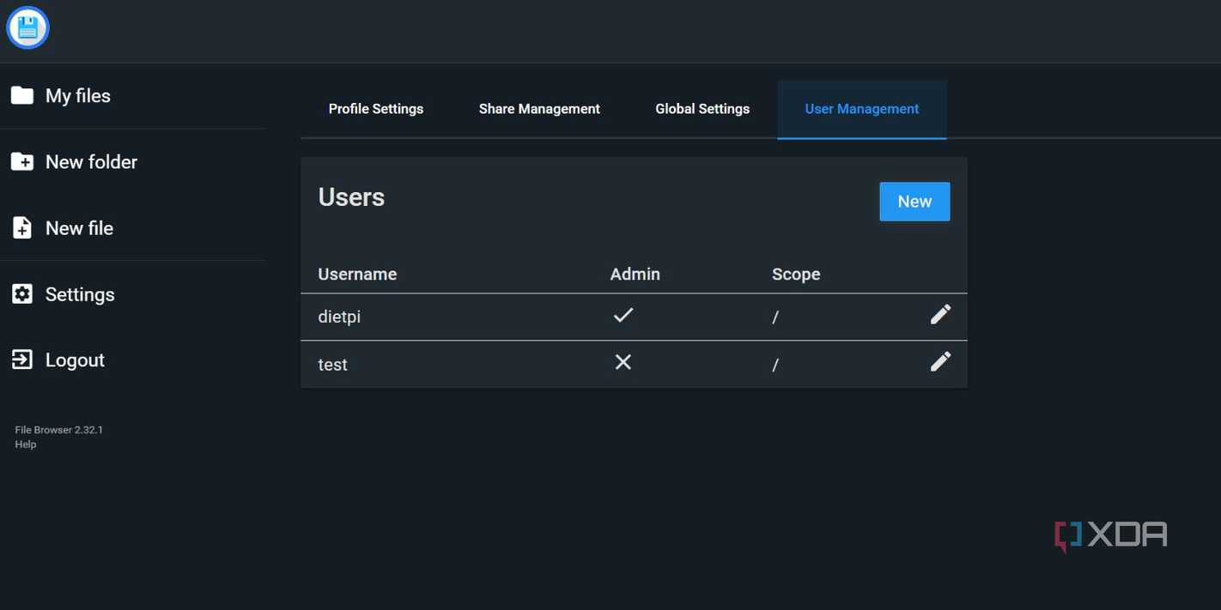Screen dimensions: 1221x610
Task: Switch to Profile Settings tab
Action: pyautogui.click(x=376, y=109)
